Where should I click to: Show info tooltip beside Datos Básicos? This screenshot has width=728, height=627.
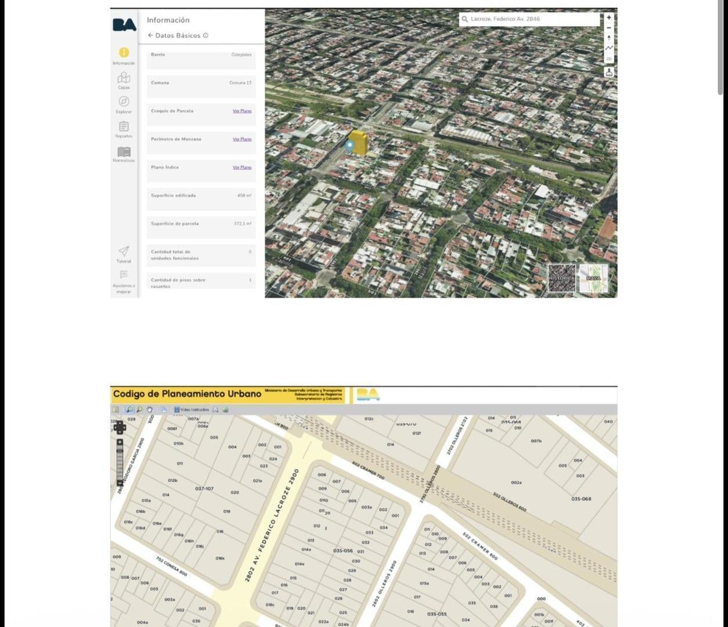click(x=206, y=35)
